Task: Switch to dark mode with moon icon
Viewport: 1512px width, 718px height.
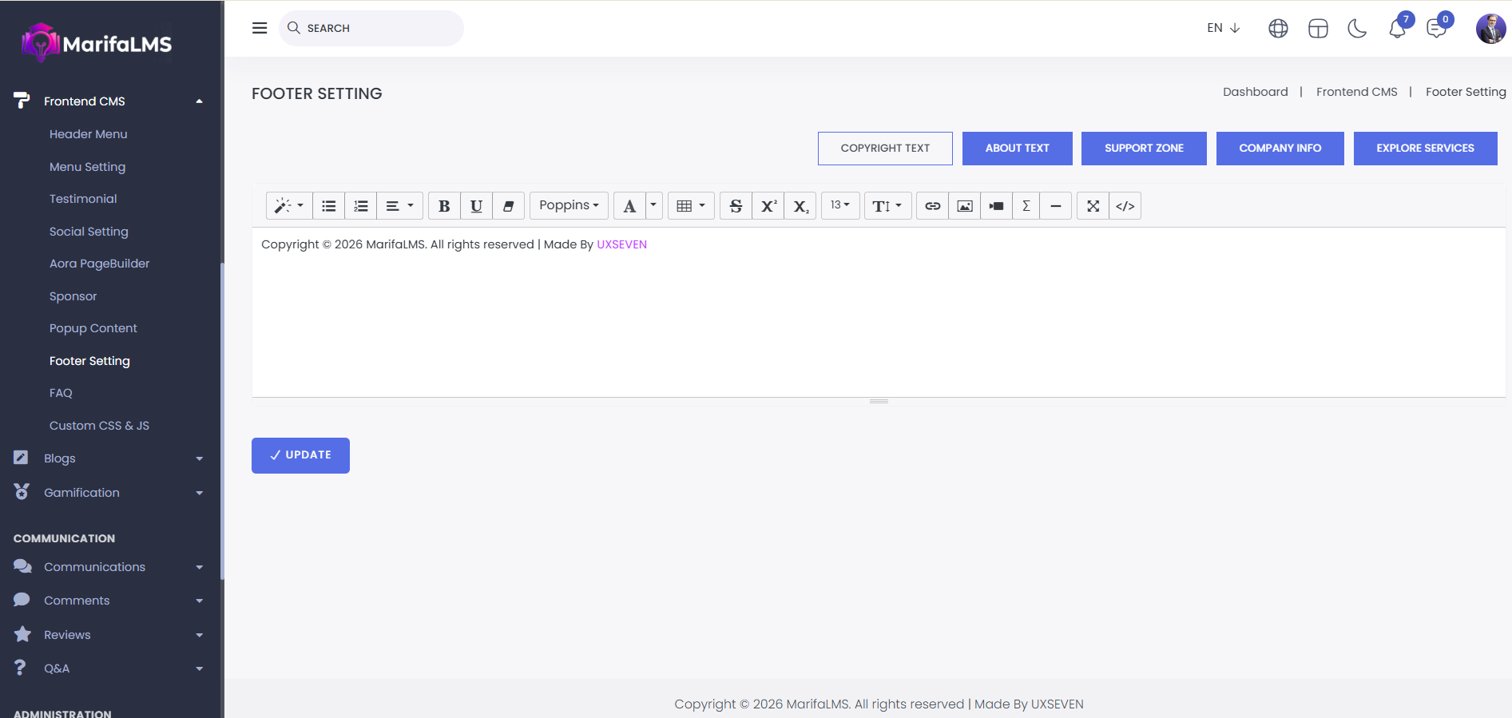Action: [1357, 29]
